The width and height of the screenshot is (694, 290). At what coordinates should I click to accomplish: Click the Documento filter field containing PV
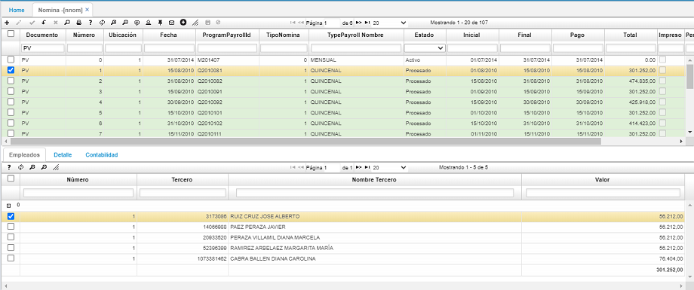(x=42, y=48)
